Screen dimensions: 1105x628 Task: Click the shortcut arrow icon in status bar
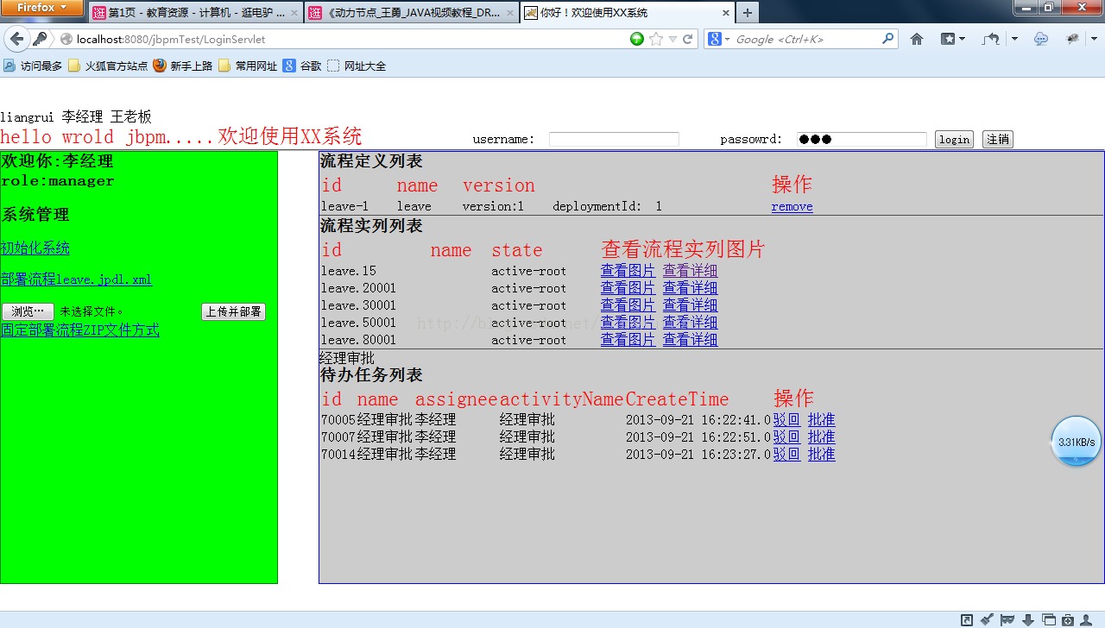coord(967,619)
